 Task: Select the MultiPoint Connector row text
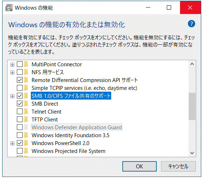pos(57,64)
